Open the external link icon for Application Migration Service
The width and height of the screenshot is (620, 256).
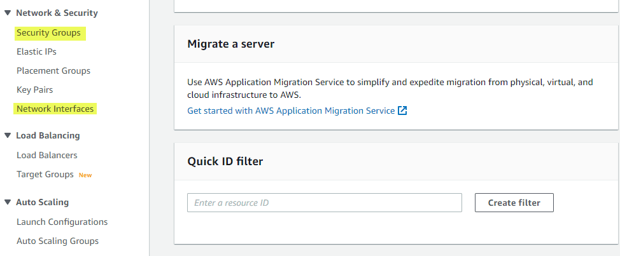(x=402, y=111)
